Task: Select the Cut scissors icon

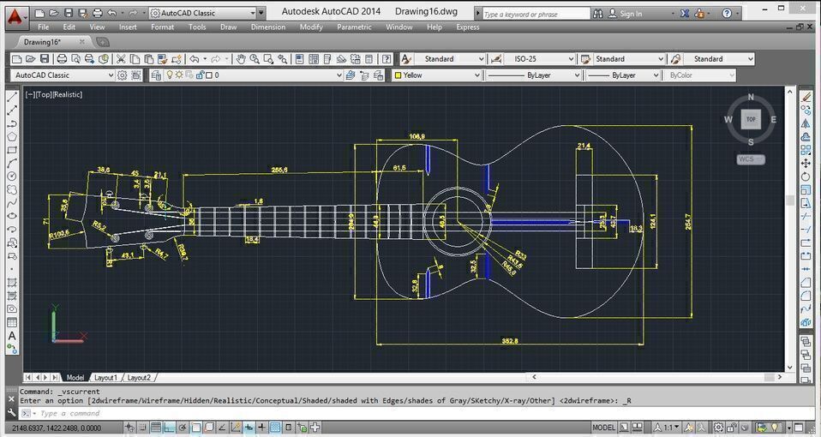Action: coord(121,59)
